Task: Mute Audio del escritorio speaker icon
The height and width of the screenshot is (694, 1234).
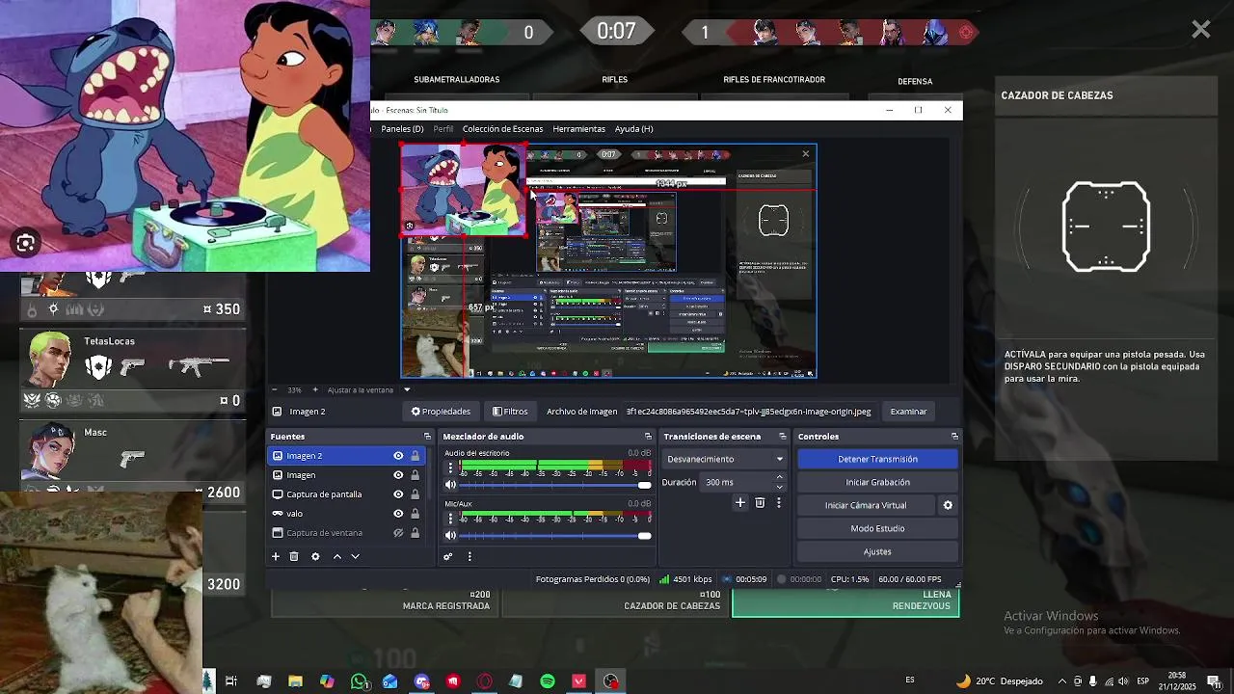Action: [450, 485]
